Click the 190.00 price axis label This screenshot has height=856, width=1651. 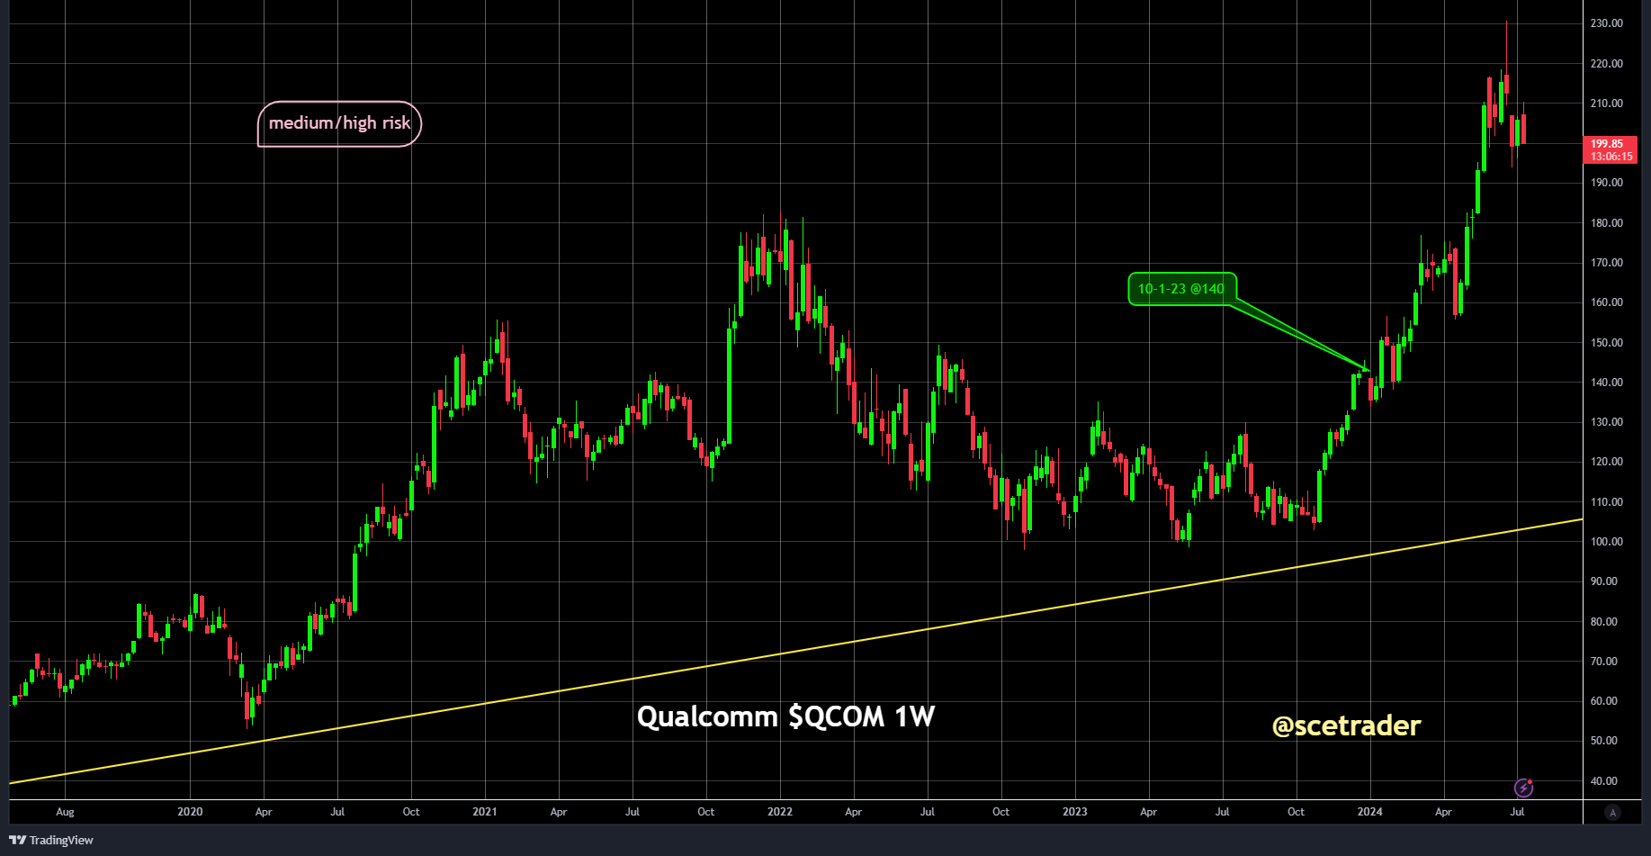click(x=1607, y=183)
